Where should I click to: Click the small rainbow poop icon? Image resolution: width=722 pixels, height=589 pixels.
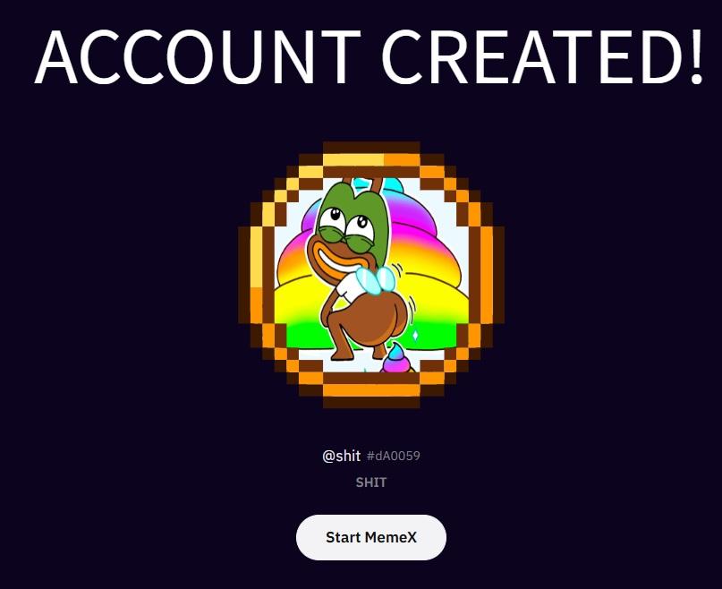pos(397,358)
